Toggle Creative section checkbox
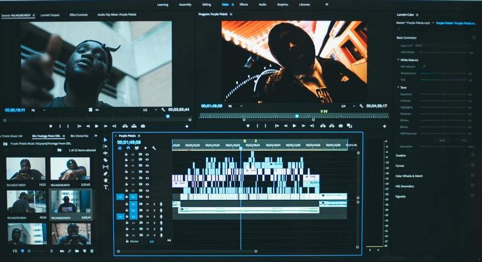This screenshot has height=262, width=482. click(473, 155)
